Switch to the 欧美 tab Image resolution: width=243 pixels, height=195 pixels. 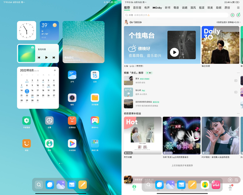[x=210, y=8]
